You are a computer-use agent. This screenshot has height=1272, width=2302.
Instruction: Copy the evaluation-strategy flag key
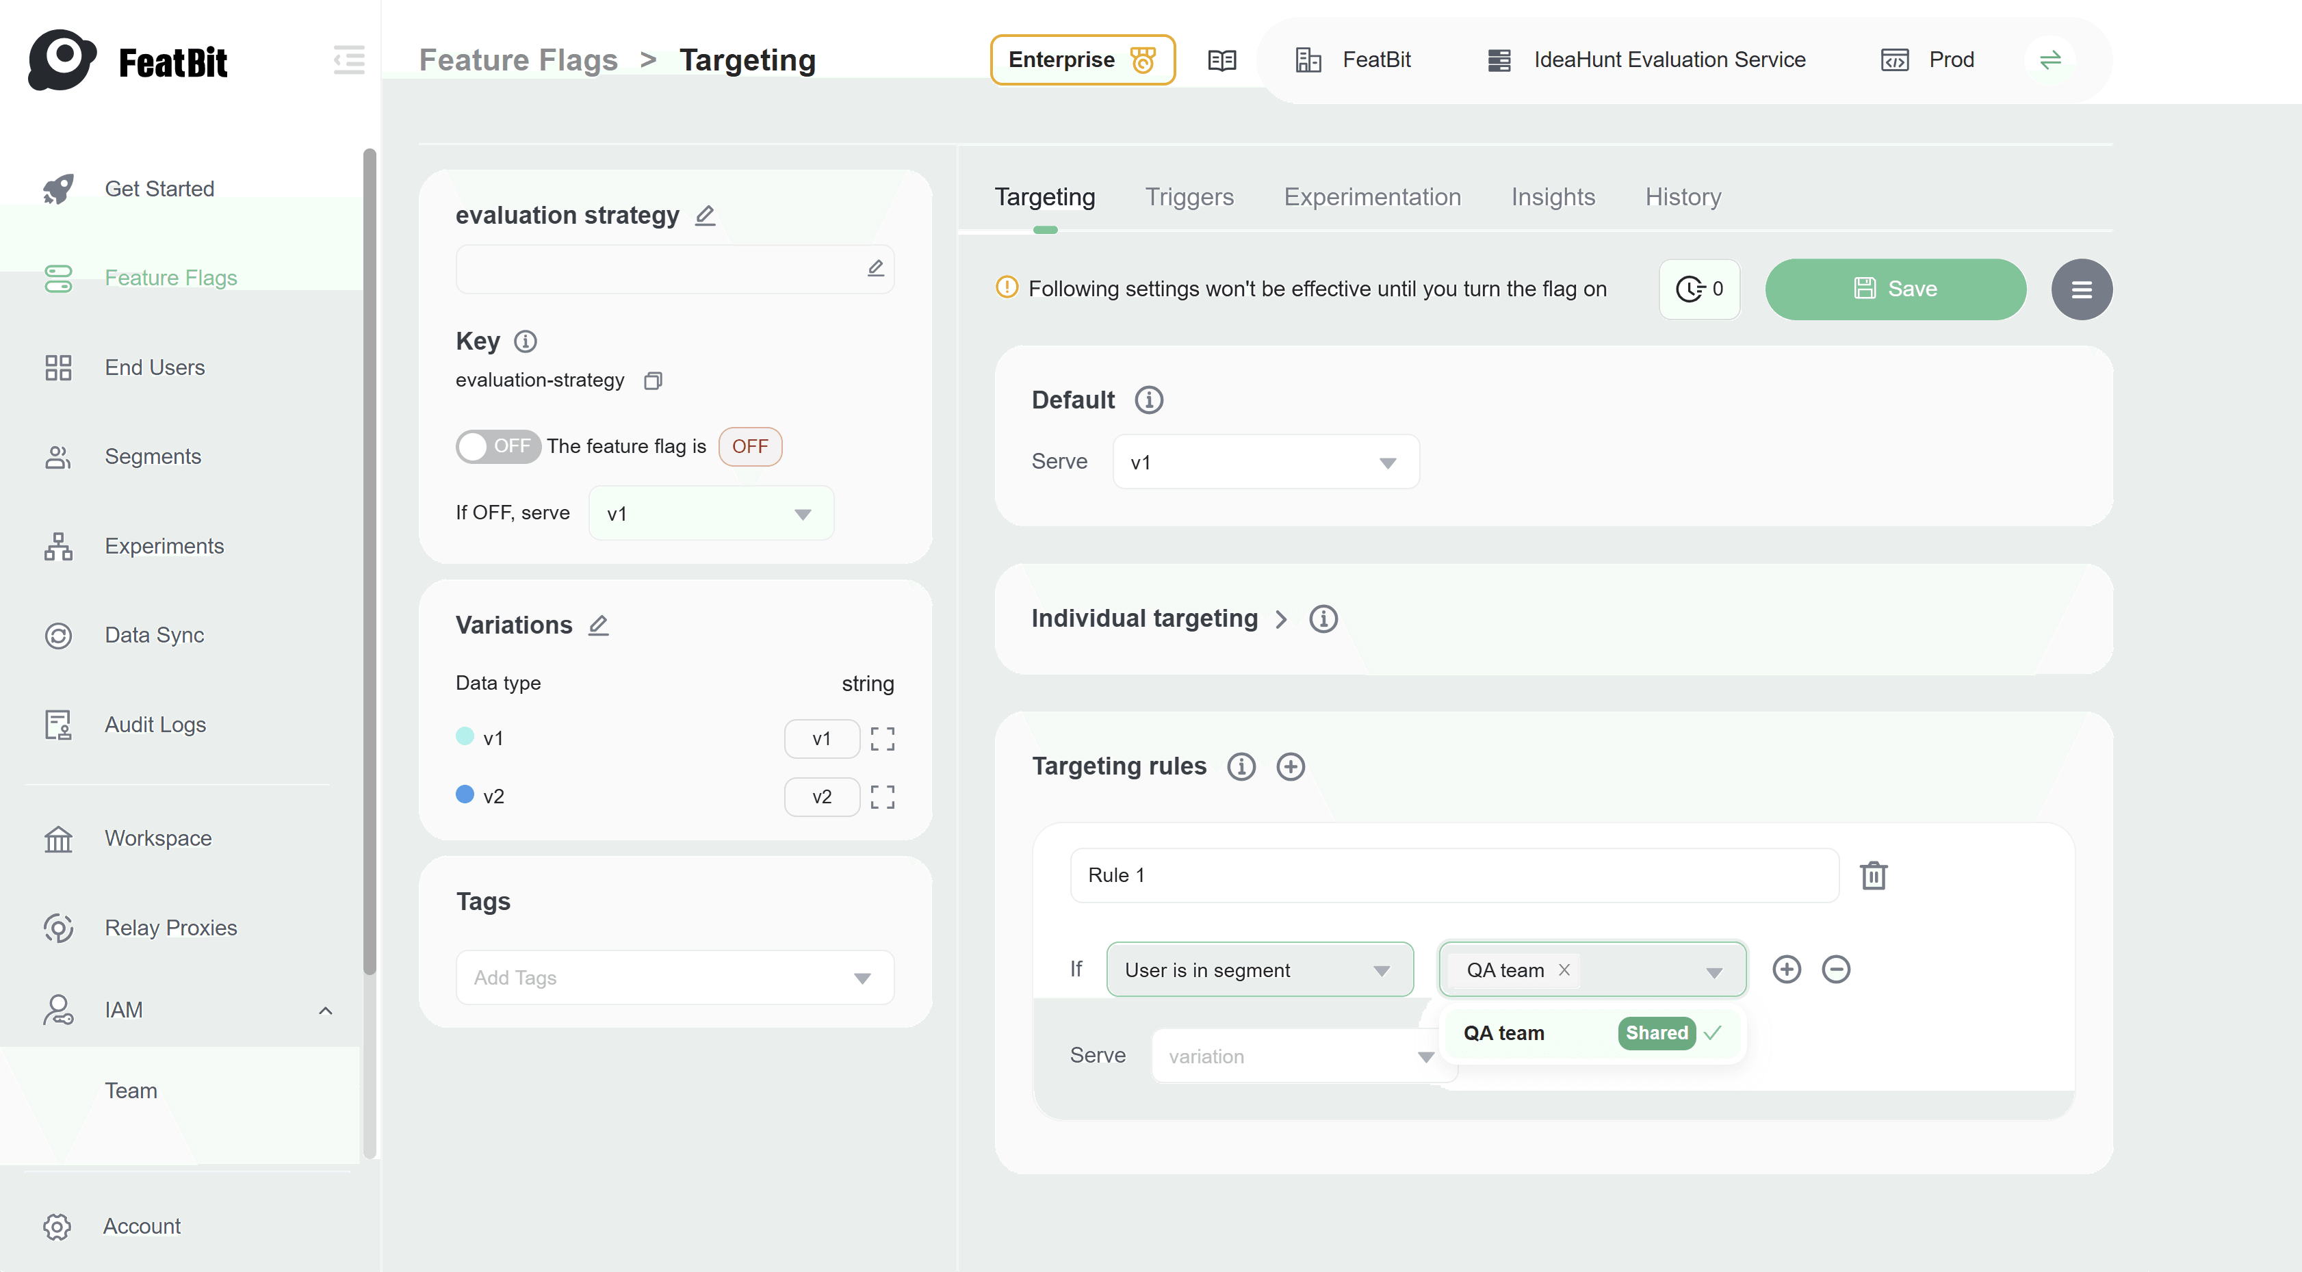pyautogui.click(x=654, y=380)
